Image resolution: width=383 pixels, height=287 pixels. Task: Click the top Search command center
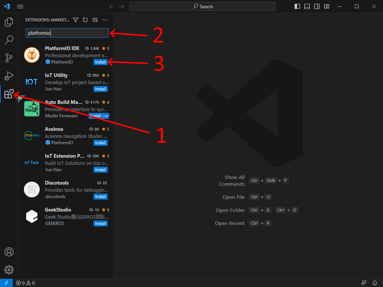coord(202,7)
